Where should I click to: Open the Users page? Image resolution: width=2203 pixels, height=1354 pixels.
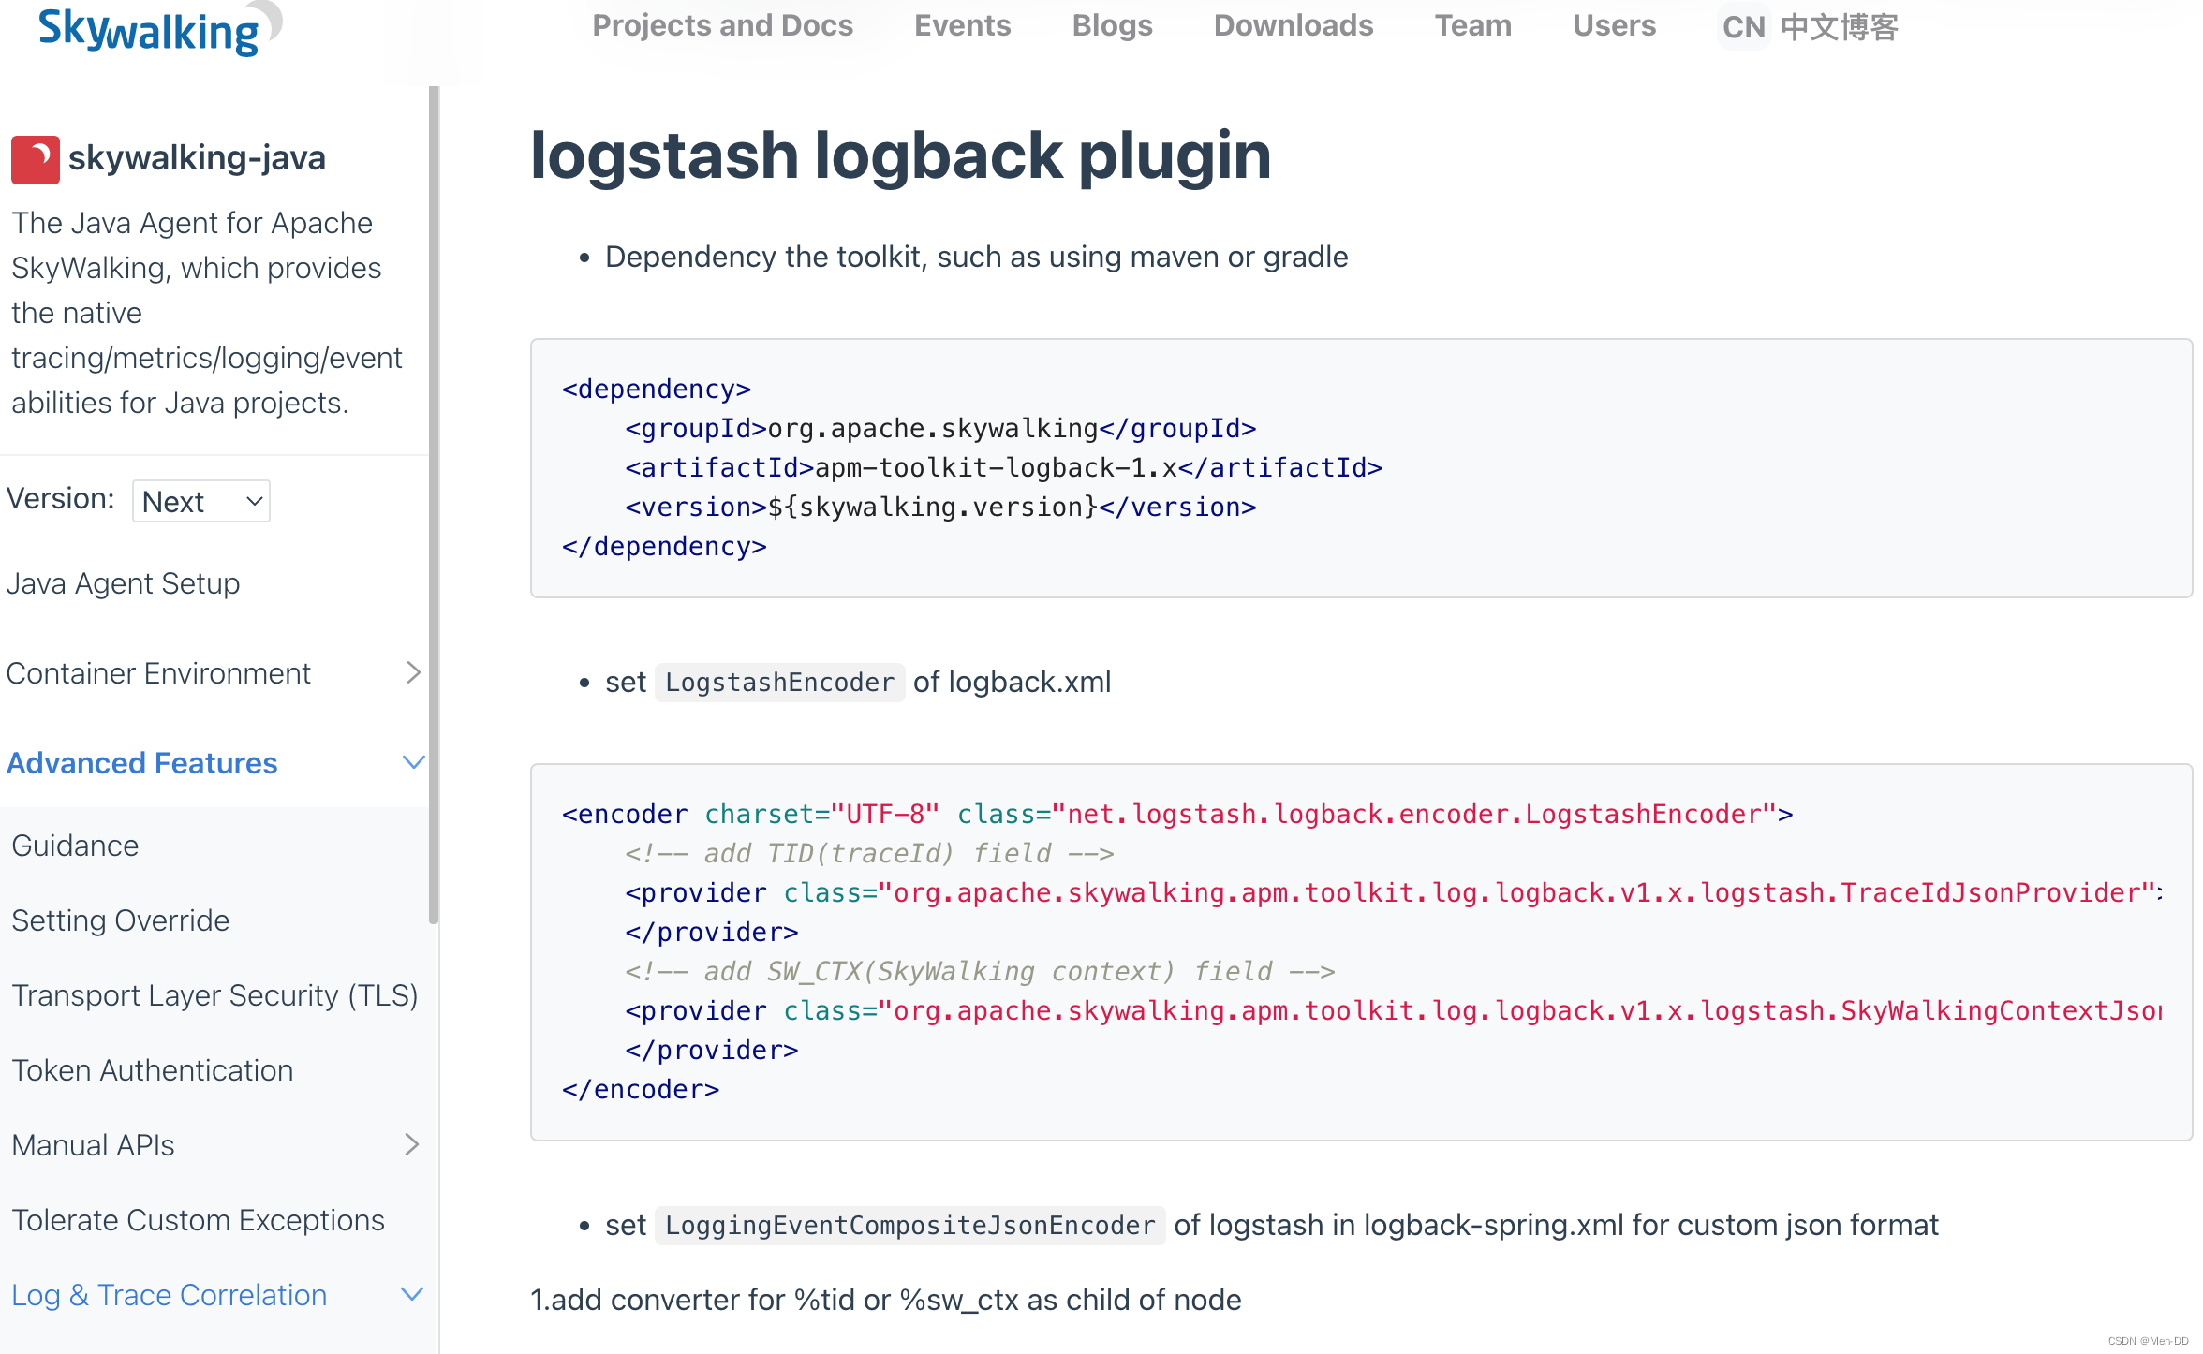(1614, 25)
